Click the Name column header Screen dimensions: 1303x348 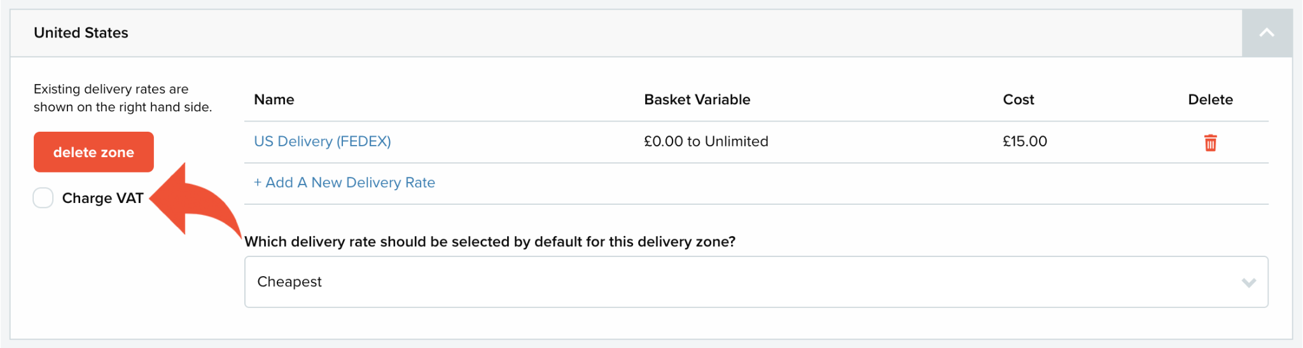click(274, 99)
